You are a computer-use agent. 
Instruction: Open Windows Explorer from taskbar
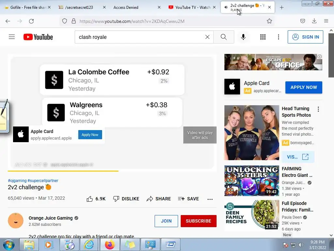click(x=29, y=244)
